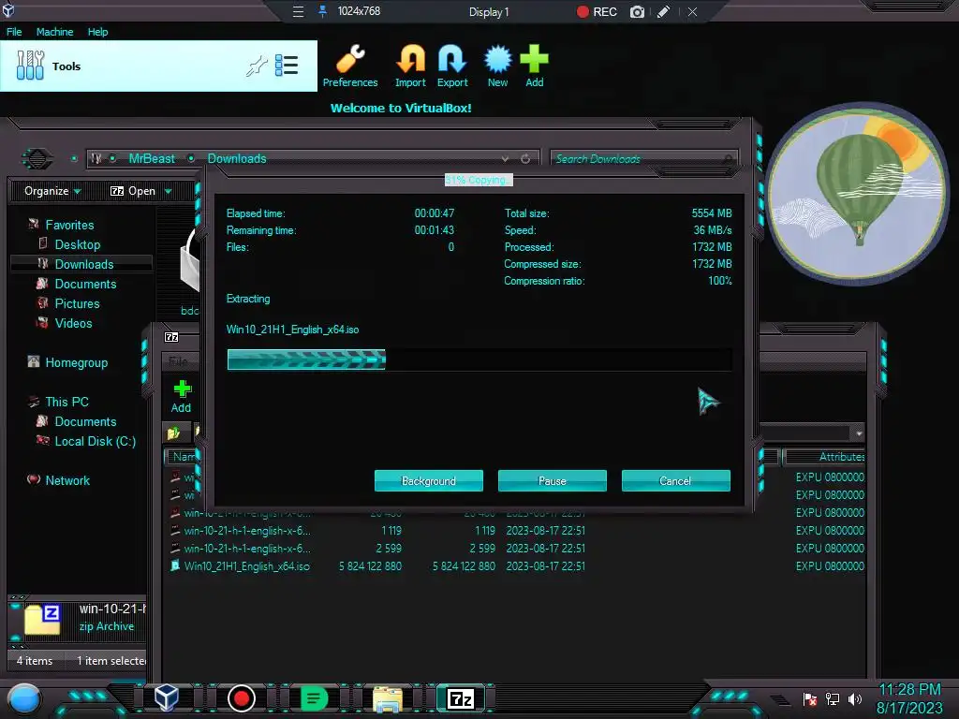Click the zip archive preview thumbnail
The image size is (959, 719).
42,620
